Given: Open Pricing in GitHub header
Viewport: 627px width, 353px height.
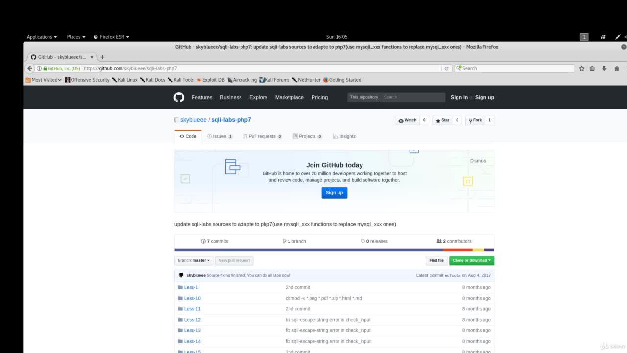Looking at the screenshot, I should (319, 97).
